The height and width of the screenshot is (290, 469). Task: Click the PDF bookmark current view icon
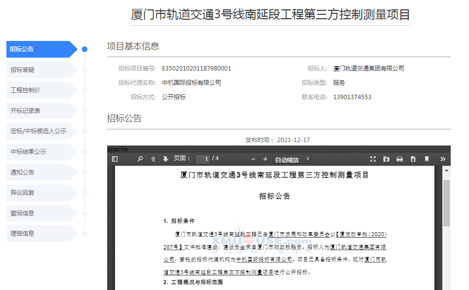tap(427, 159)
